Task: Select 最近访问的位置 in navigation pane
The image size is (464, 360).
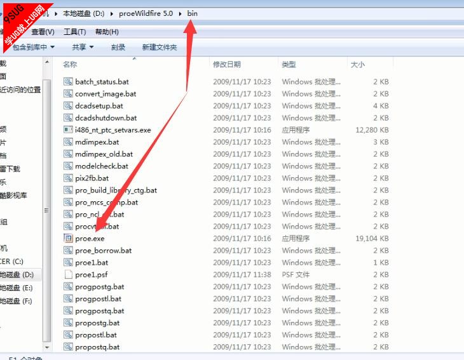Action: click(20, 90)
